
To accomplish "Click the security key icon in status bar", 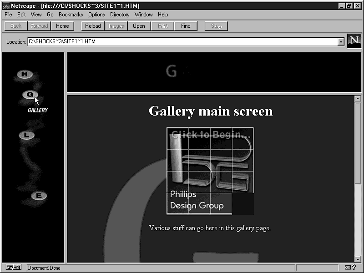I will click(x=14, y=268).
